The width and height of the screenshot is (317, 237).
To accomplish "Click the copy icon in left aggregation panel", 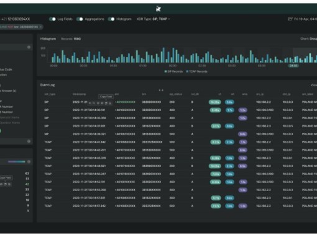I will pos(5,184).
